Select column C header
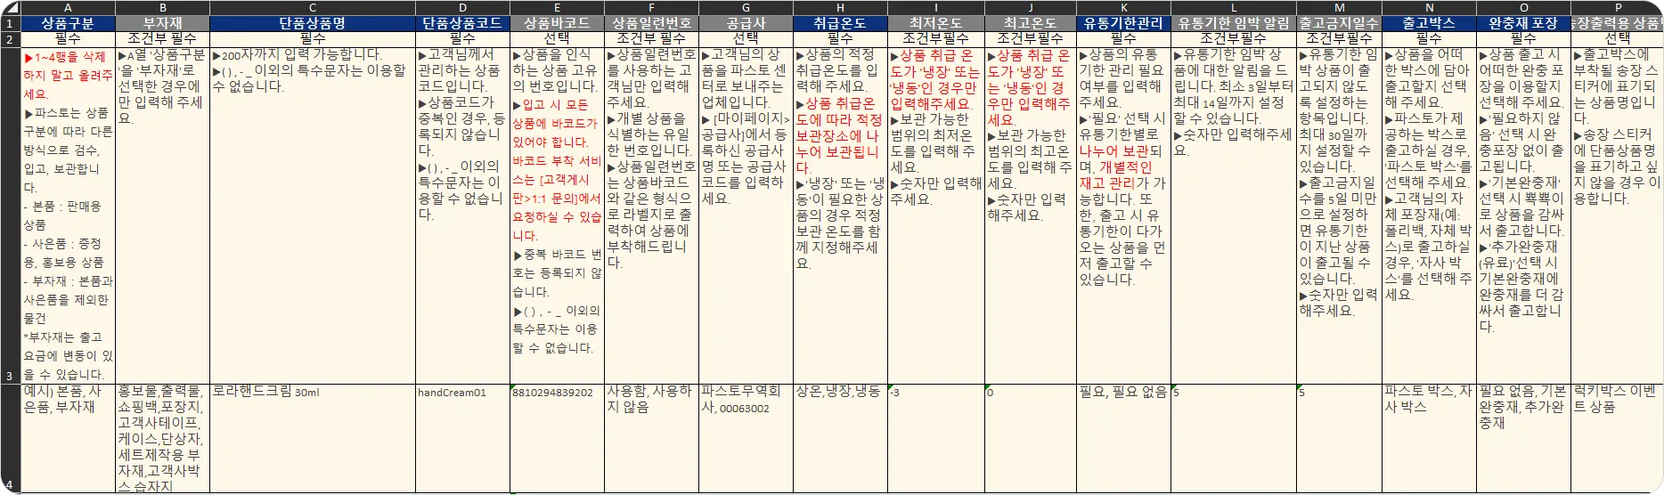 pyautogui.click(x=313, y=7)
